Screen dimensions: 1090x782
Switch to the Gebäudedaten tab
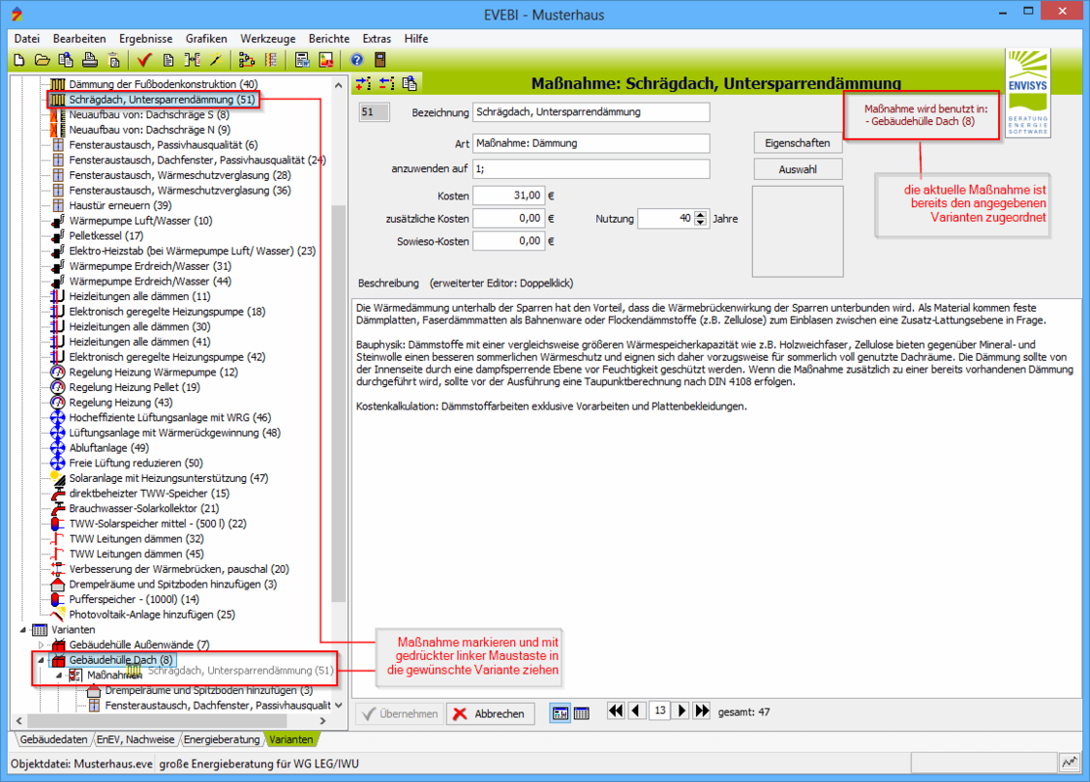(54, 740)
